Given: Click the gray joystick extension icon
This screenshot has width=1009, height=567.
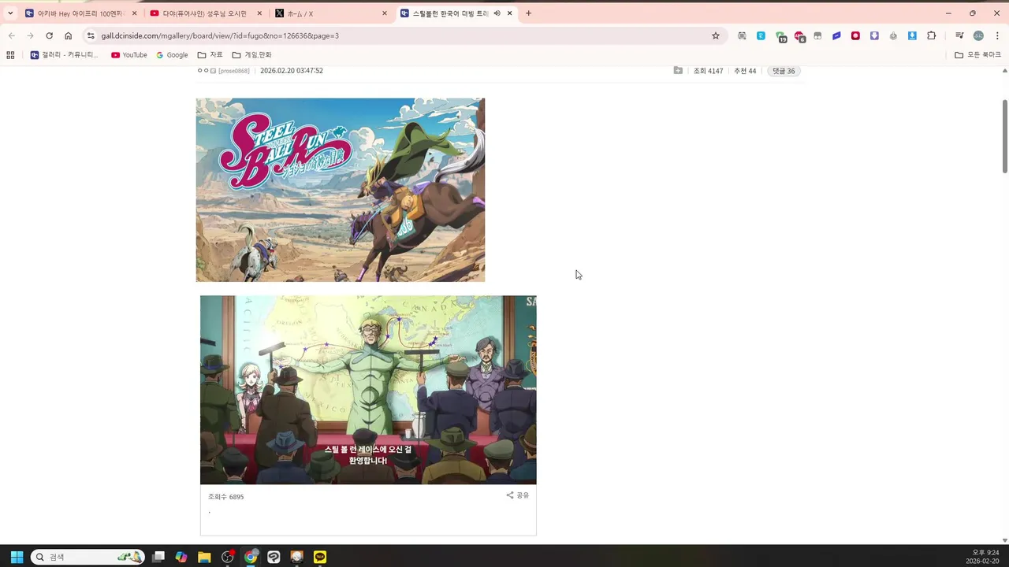Looking at the screenshot, I should point(893,35).
